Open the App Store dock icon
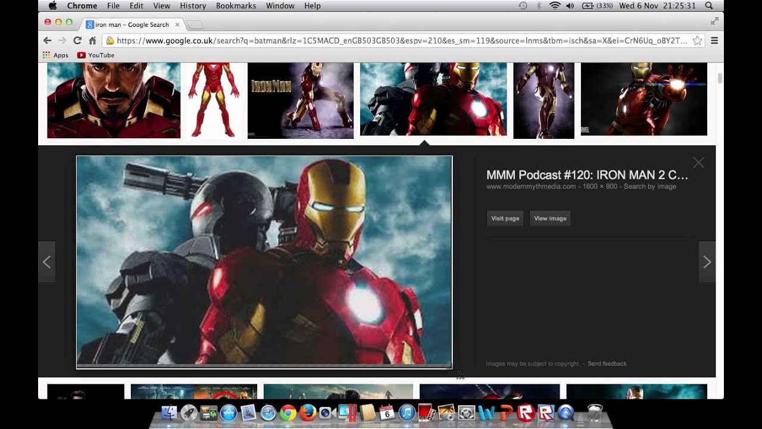 point(229,412)
